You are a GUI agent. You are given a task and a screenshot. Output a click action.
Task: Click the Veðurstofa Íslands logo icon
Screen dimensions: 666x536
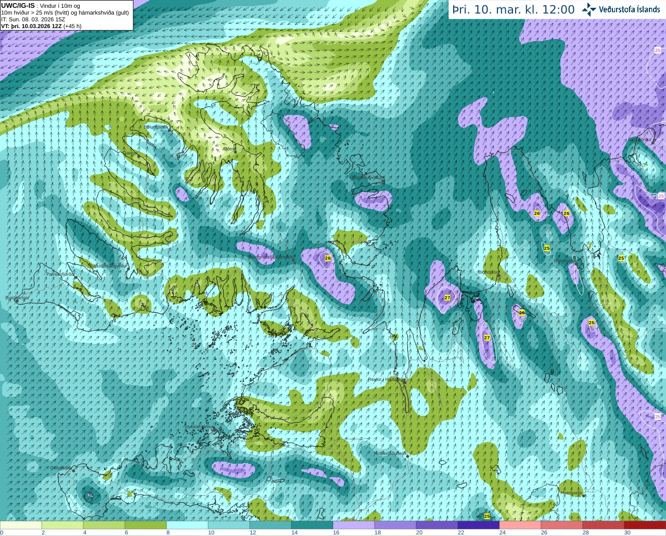coord(588,9)
